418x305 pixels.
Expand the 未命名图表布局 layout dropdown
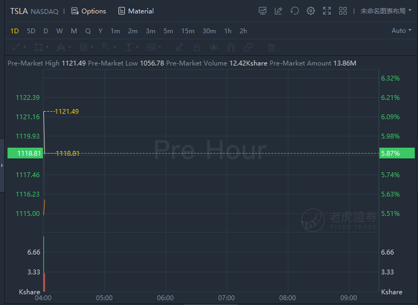click(386, 11)
